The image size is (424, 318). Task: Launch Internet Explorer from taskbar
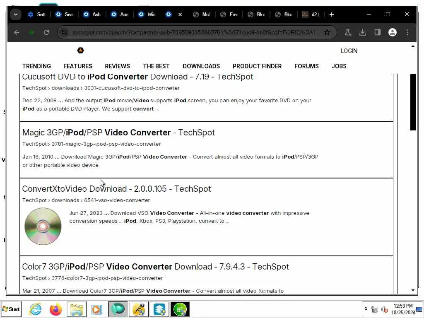point(36,309)
